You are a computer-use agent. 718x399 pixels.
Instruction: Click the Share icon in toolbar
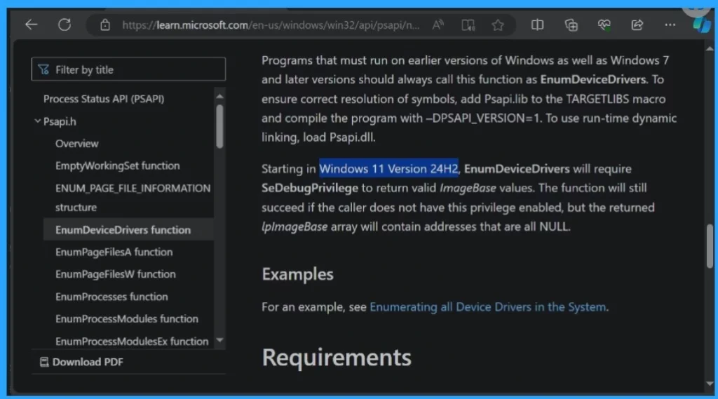(x=637, y=25)
